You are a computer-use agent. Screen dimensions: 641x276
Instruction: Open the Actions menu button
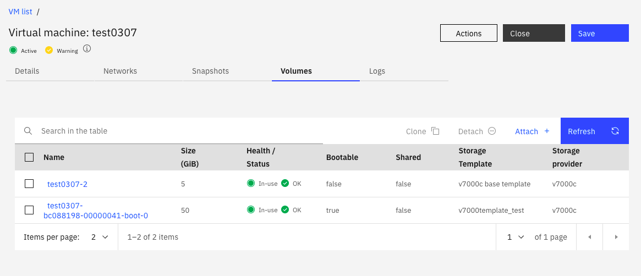468,33
